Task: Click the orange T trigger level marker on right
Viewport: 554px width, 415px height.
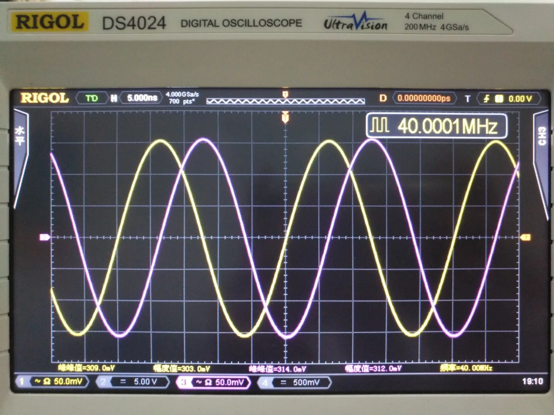Action: 525,237
